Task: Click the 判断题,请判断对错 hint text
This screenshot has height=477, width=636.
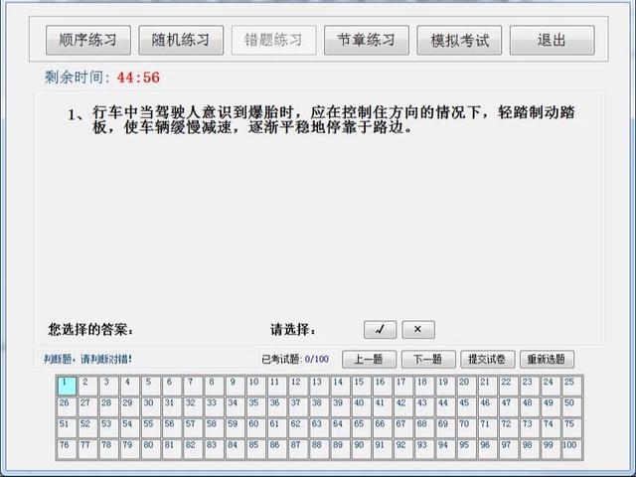Action: (87, 359)
